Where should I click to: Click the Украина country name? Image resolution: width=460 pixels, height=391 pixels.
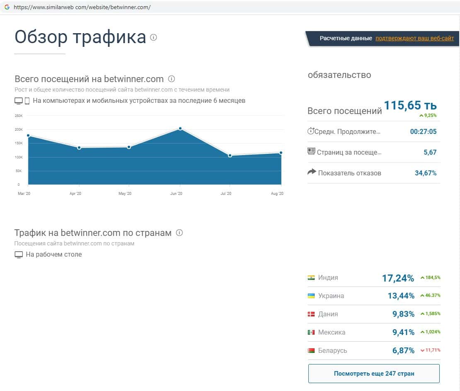(331, 296)
